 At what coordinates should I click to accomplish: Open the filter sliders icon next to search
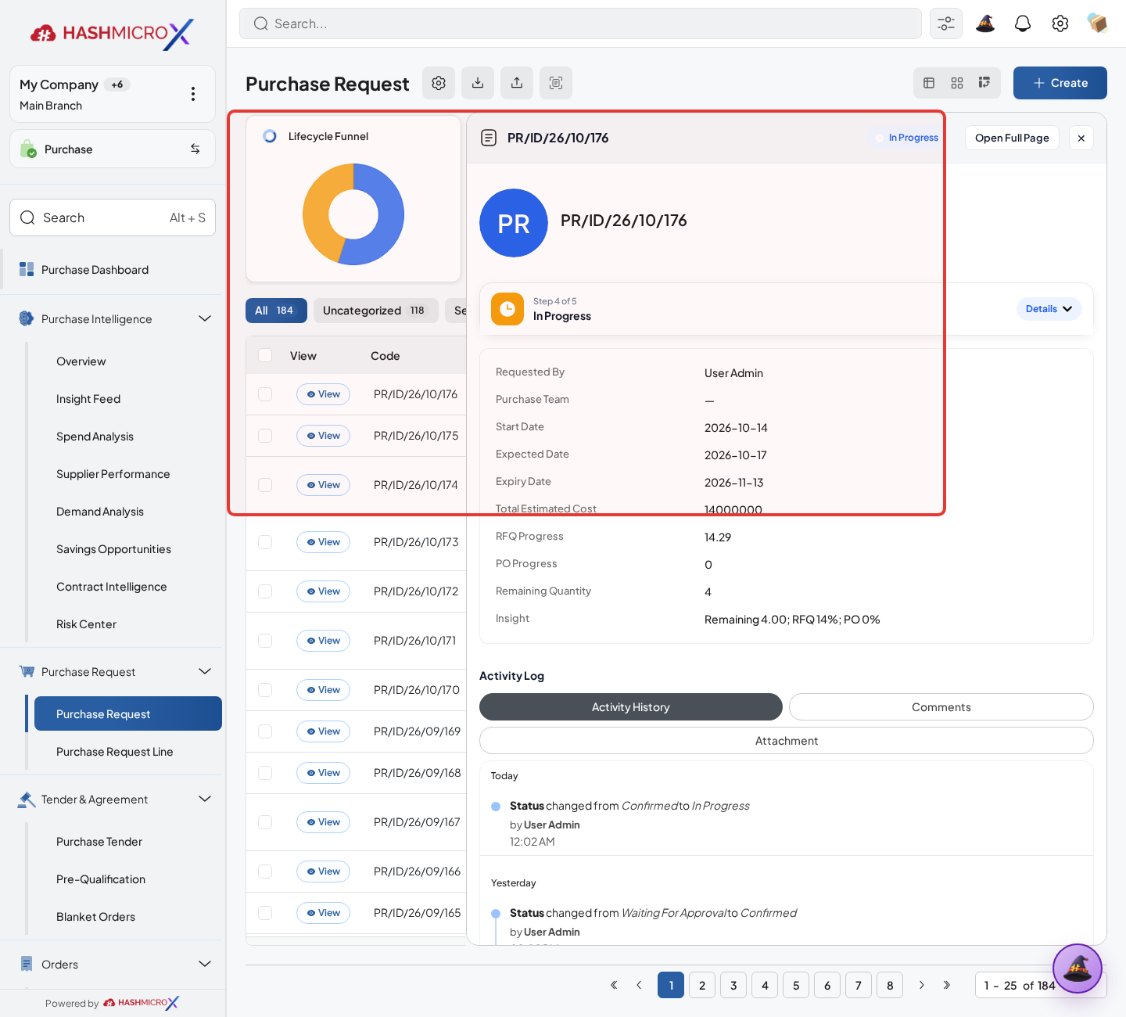(946, 23)
